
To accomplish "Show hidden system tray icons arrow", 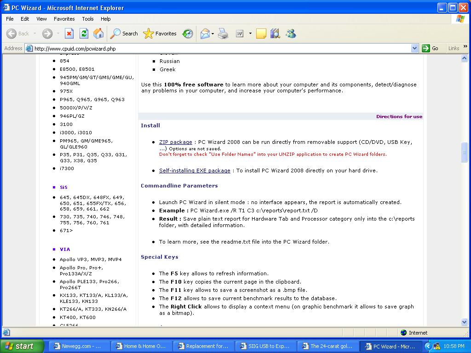I will coord(428,346).
